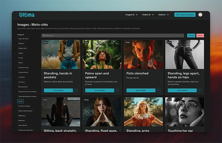Favorite the Standing, legs apart card
The height and width of the screenshot is (143, 222).
point(200,91)
